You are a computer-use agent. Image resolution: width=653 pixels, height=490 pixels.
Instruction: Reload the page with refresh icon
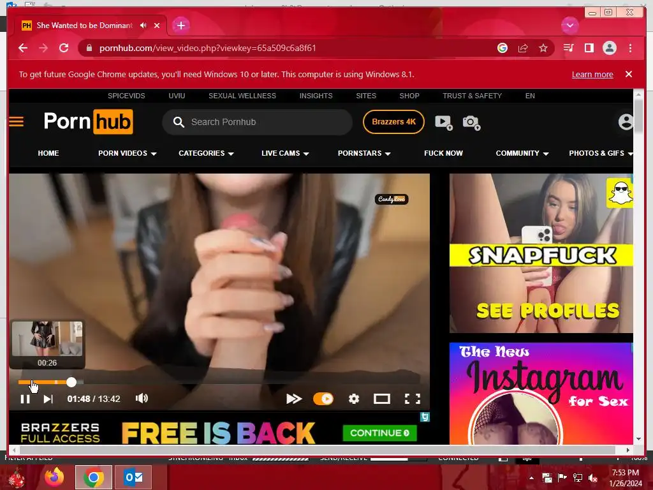[64, 48]
